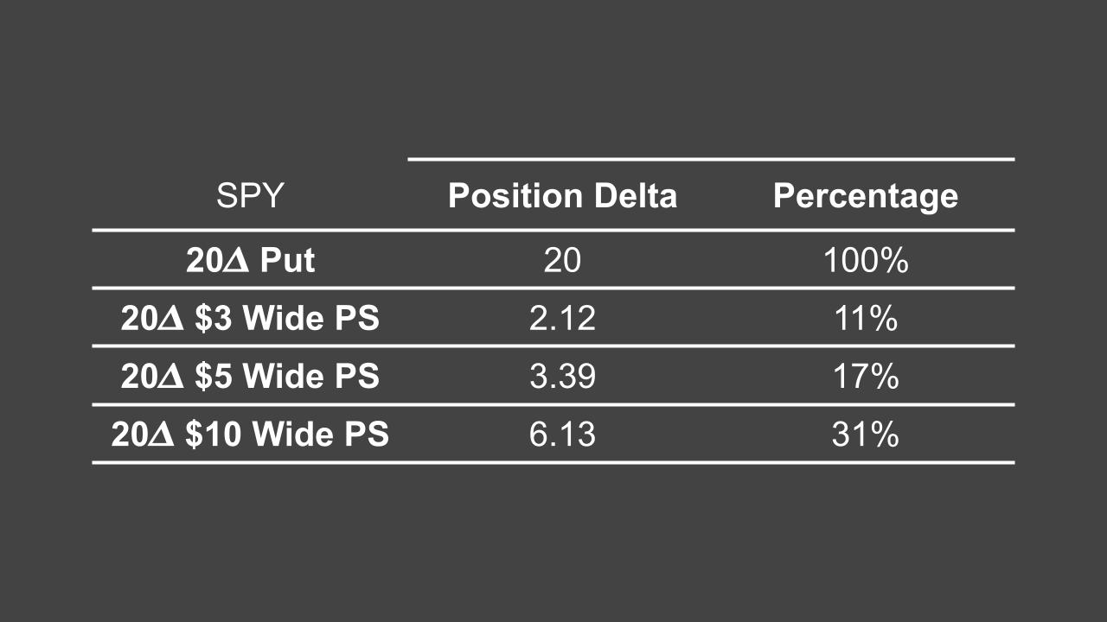Click the dollar sign in $3 Wide PS
Viewport: 1107px width, 622px height.
[x=202, y=319]
